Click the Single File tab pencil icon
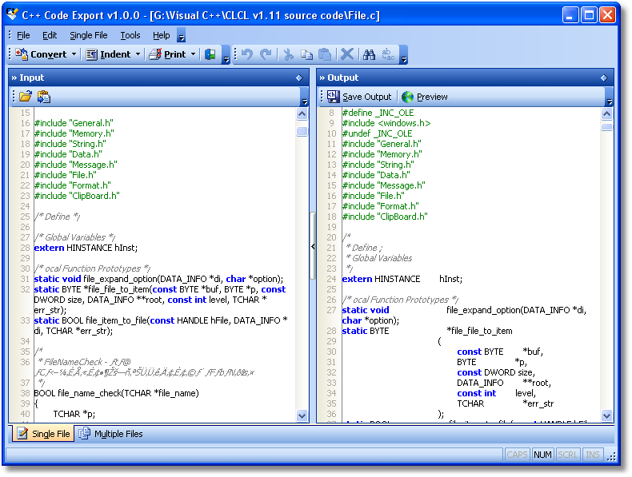Screen dimensions: 632x477 coord(22,434)
